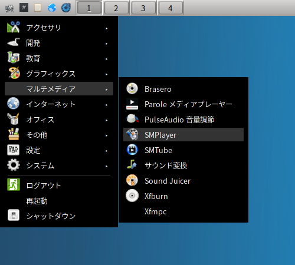
Task: Switch to workspace 3
Action: tap(143, 8)
